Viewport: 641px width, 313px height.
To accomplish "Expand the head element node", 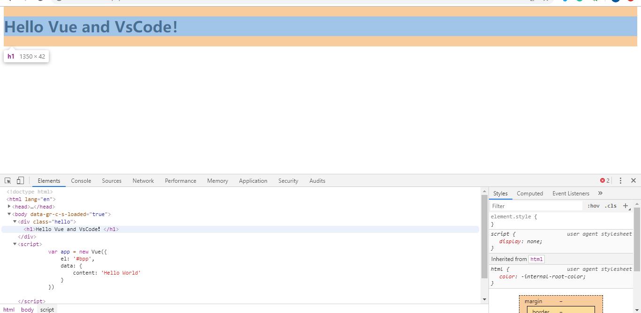I will click(9, 207).
